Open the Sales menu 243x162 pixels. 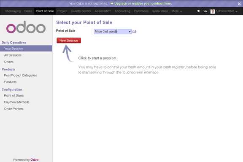28,11
